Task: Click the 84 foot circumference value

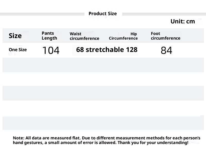Action: coord(166,50)
